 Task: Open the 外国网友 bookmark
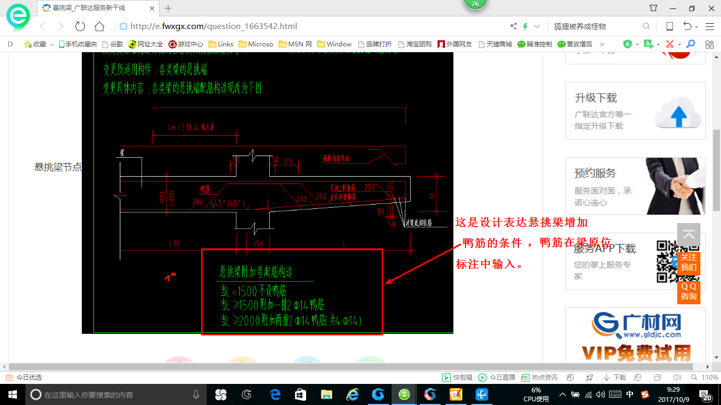455,44
